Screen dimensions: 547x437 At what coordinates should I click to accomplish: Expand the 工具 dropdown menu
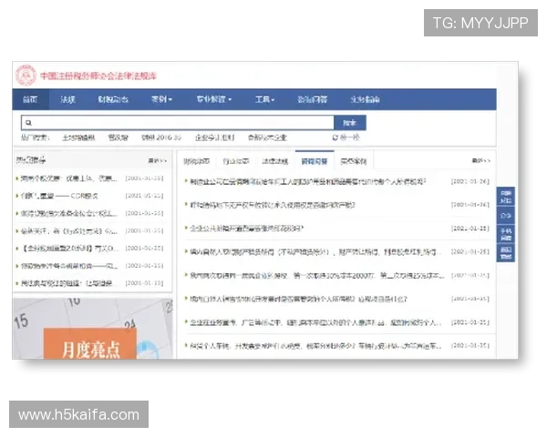pyautogui.click(x=264, y=99)
